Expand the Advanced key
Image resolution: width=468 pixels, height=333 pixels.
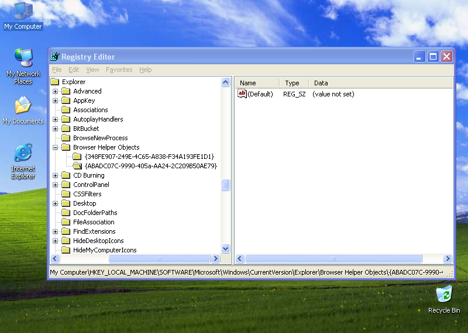55,91
